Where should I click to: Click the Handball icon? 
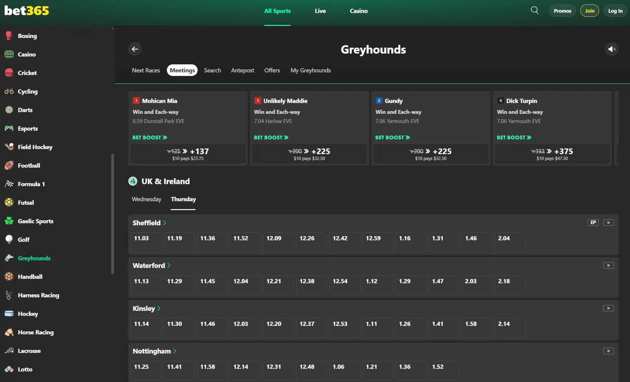click(9, 277)
